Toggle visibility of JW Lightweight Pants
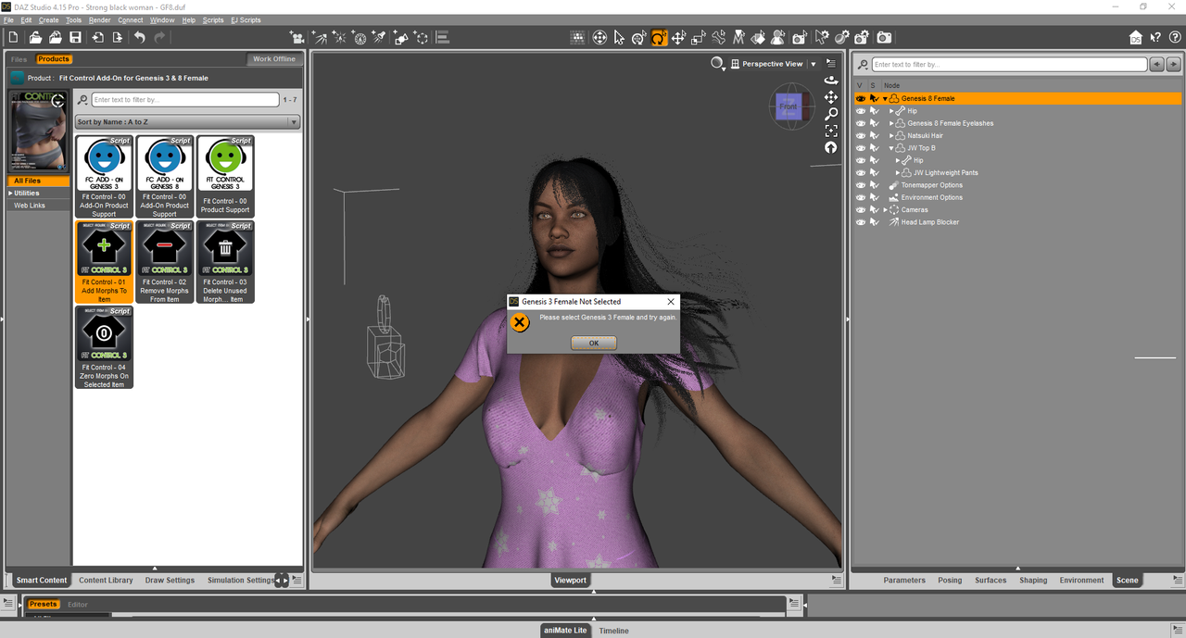This screenshot has width=1186, height=638. (x=860, y=172)
